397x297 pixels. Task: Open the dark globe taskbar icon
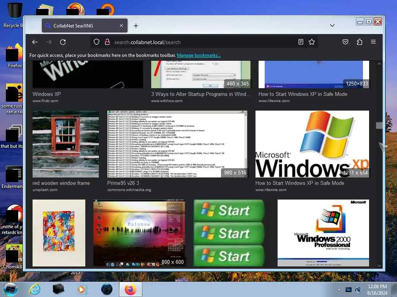pos(107,289)
